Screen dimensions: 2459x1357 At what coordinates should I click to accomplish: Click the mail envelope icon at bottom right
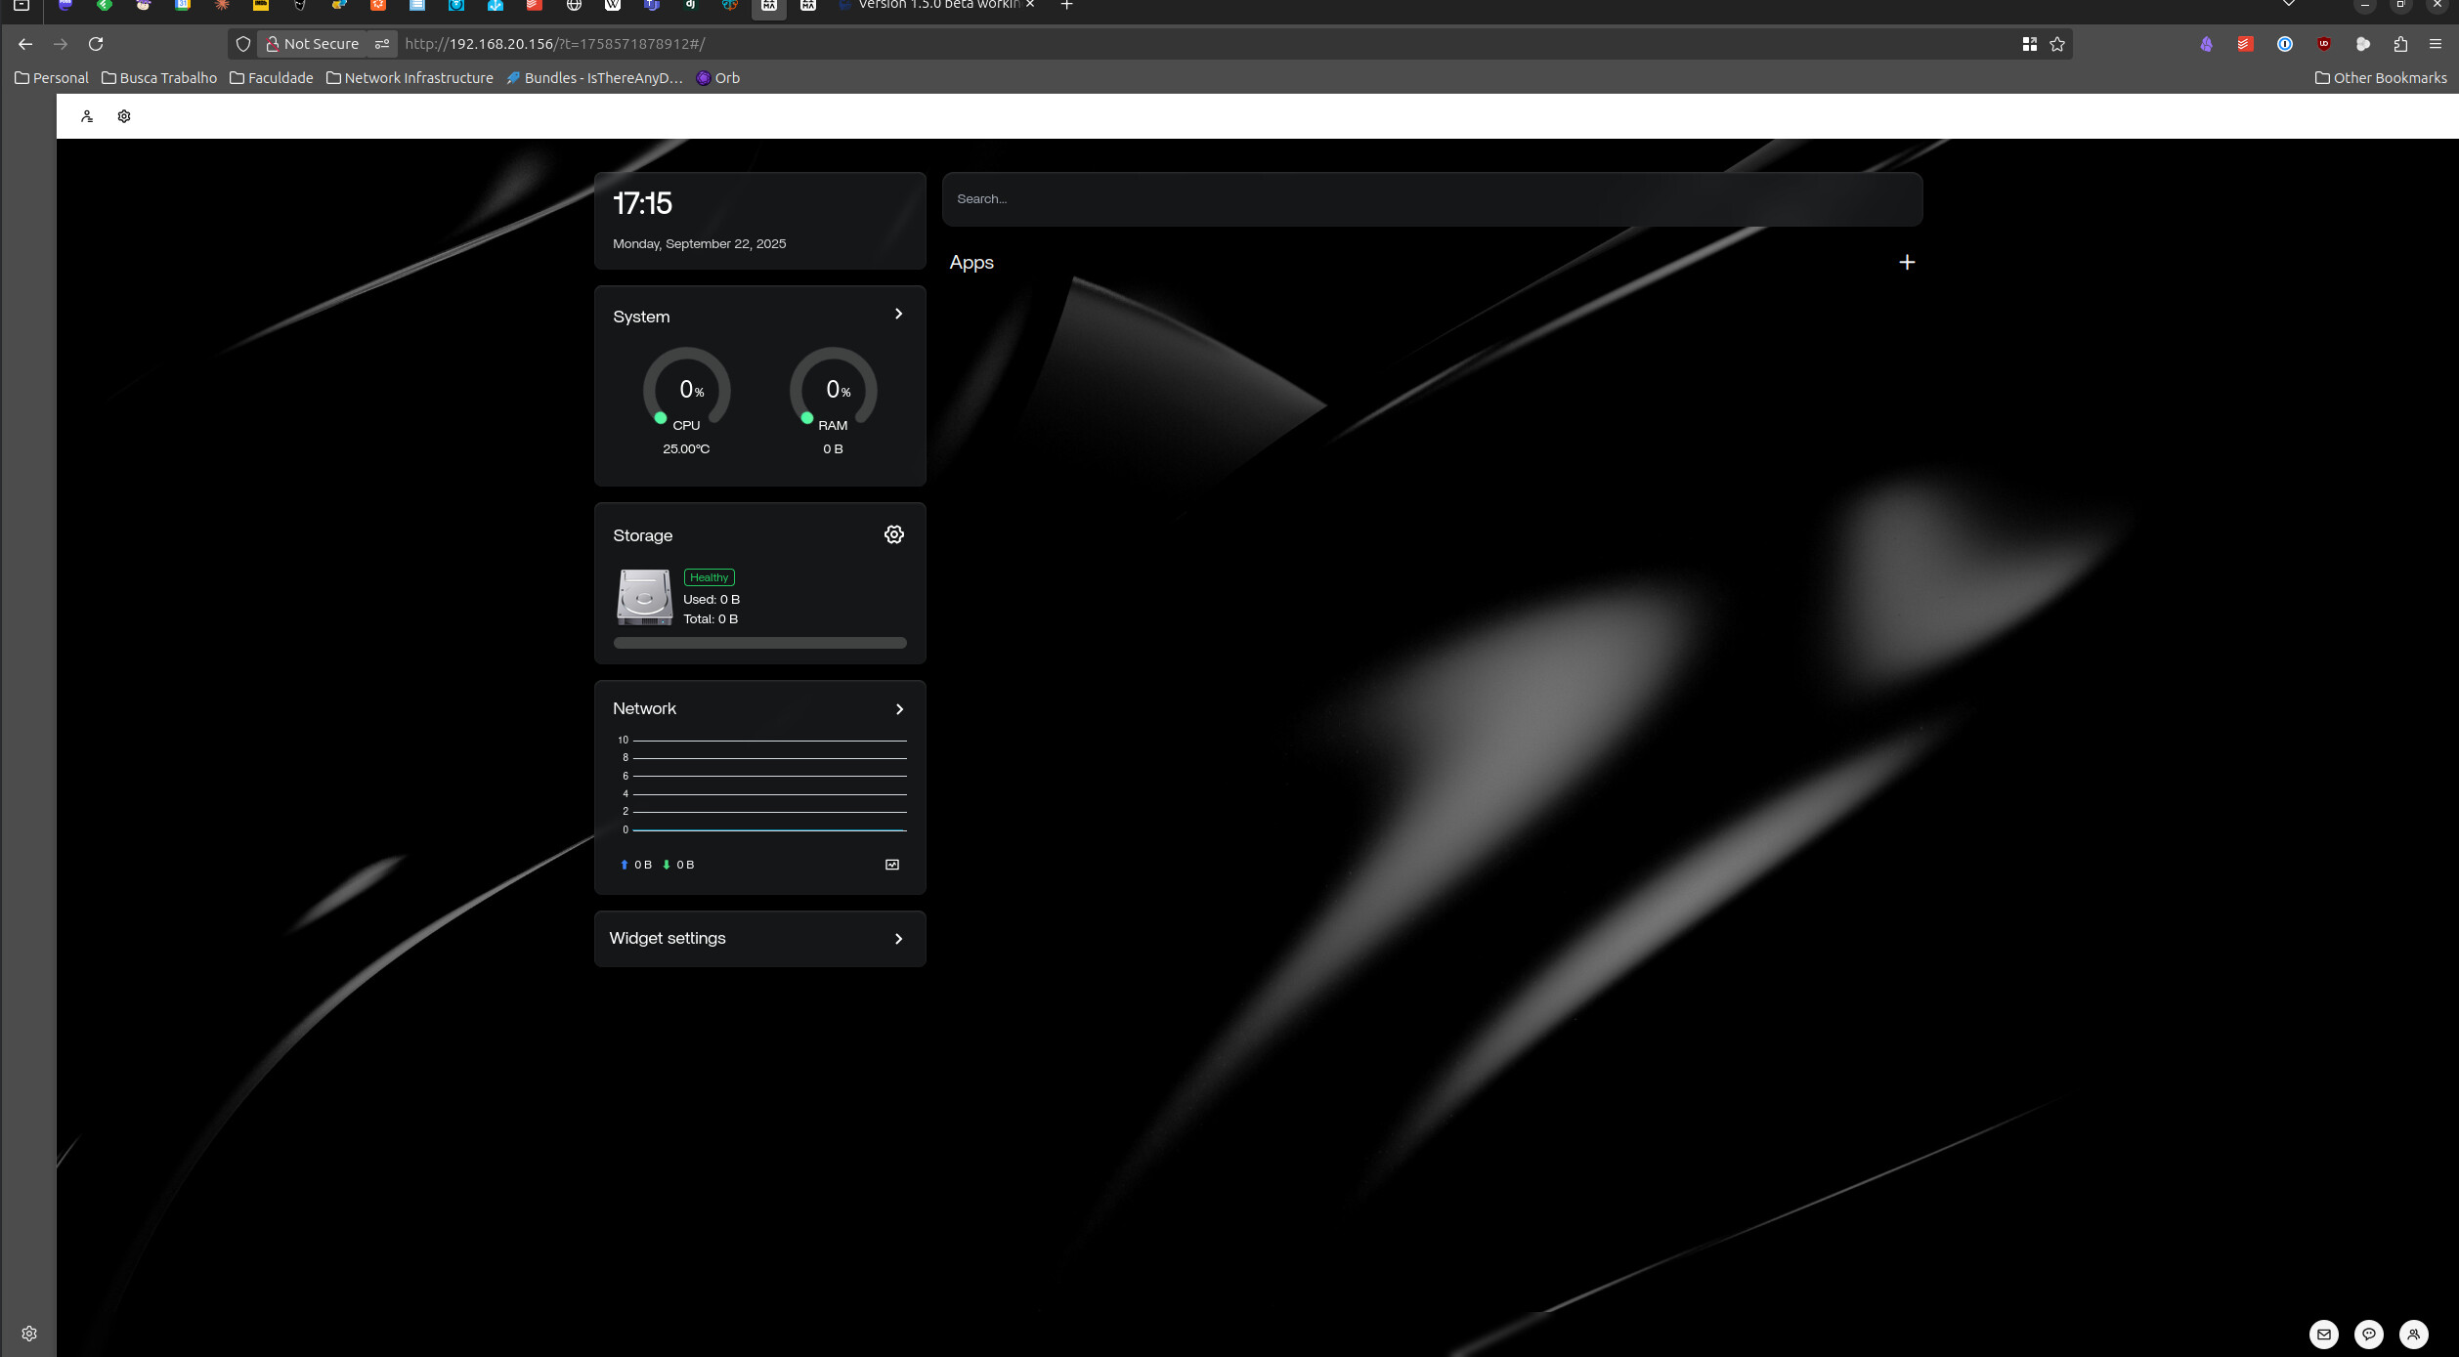(2323, 1334)
